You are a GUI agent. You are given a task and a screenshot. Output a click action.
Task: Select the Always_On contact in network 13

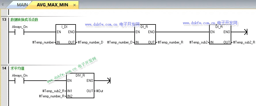(x=20, y=32)
